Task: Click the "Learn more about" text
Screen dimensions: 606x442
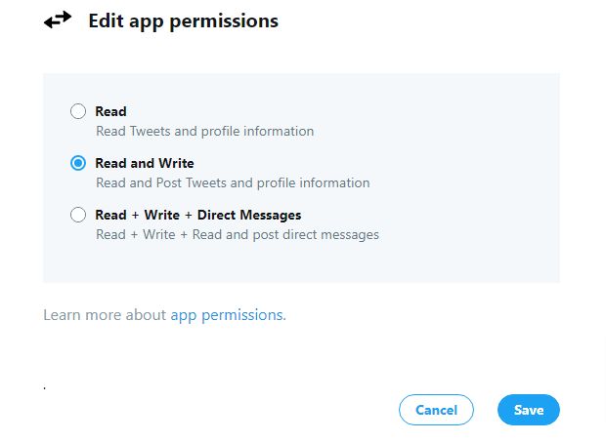Action: click(x=105, y=315)
